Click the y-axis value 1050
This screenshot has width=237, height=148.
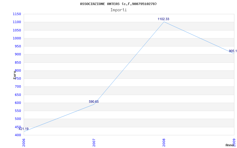coord(17,30)
